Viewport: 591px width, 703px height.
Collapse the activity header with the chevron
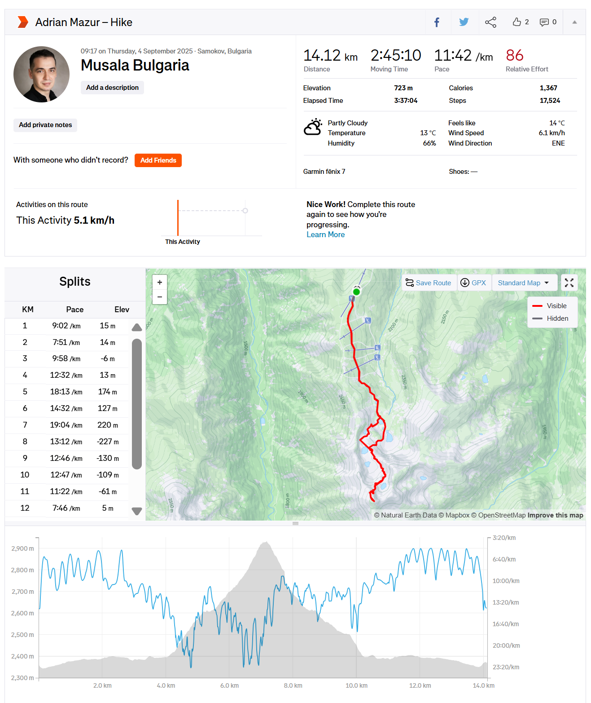575,22
